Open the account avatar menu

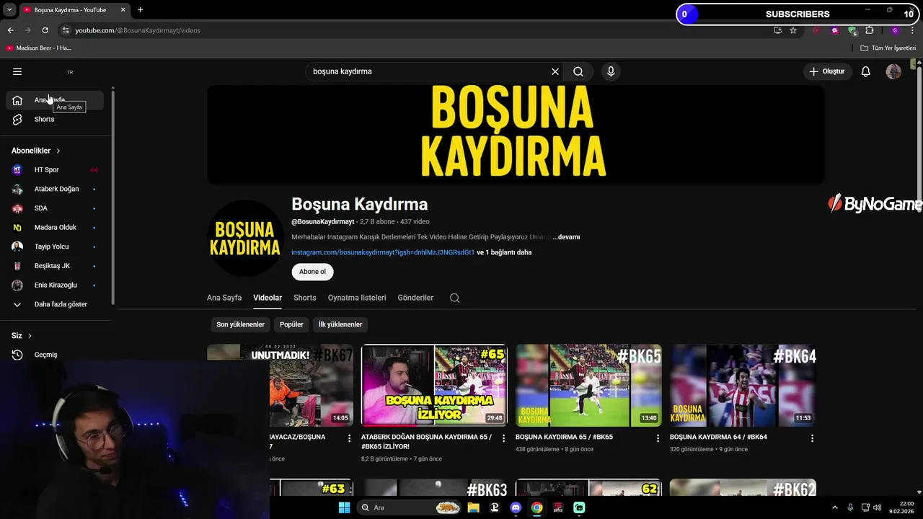893,71
